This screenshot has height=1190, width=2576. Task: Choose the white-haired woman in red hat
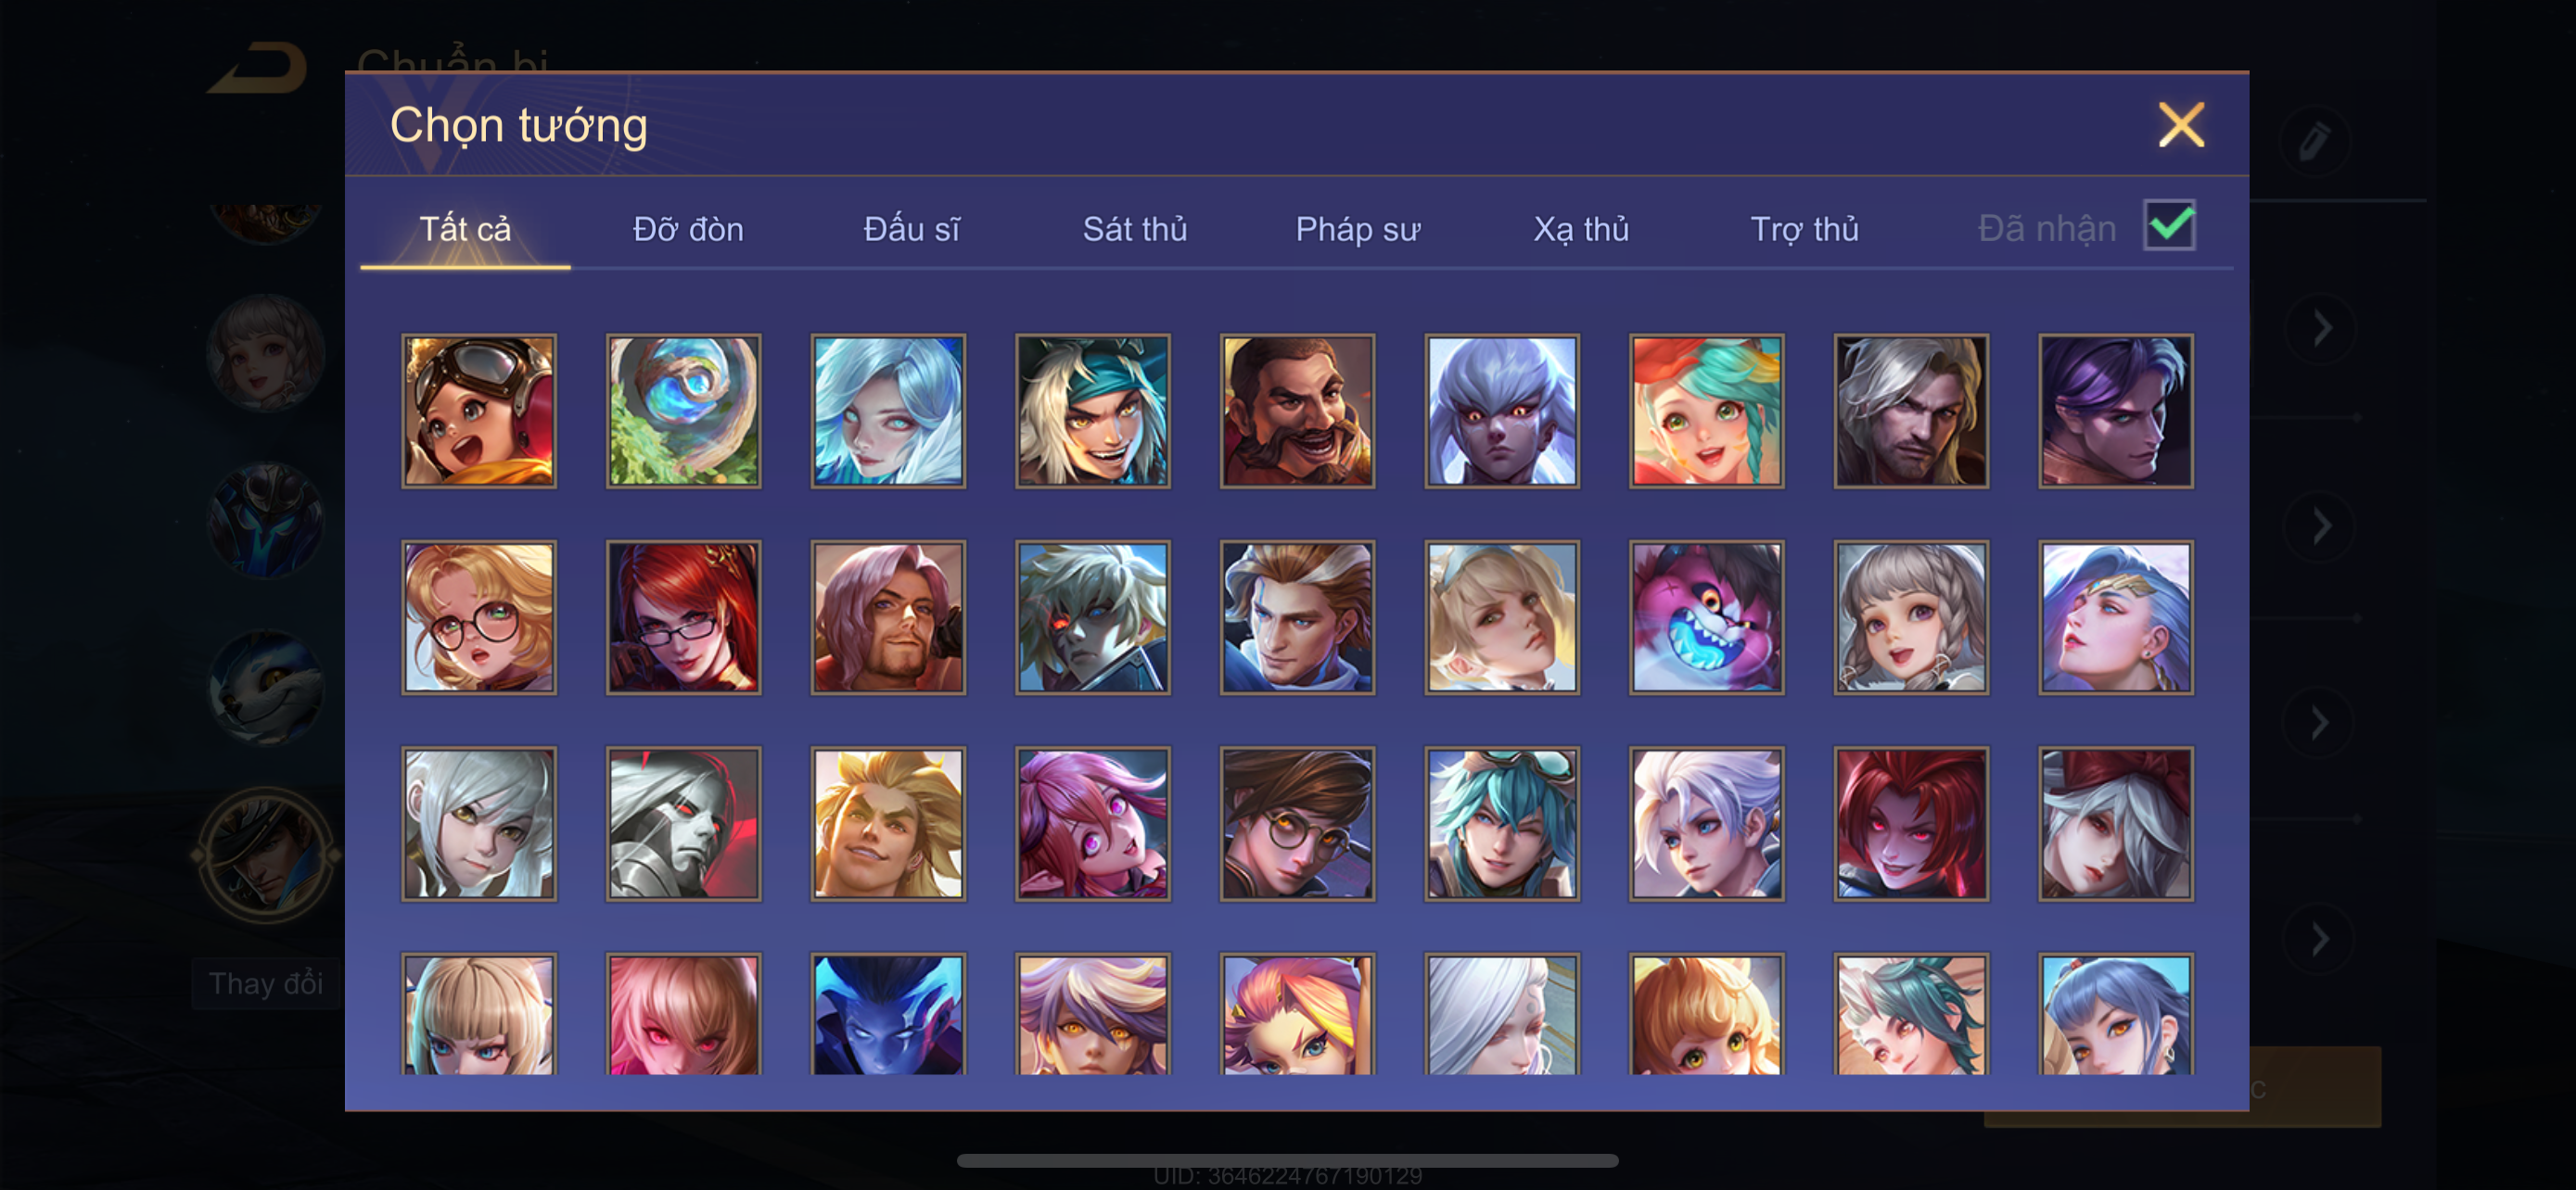(x=2116, y=824)
